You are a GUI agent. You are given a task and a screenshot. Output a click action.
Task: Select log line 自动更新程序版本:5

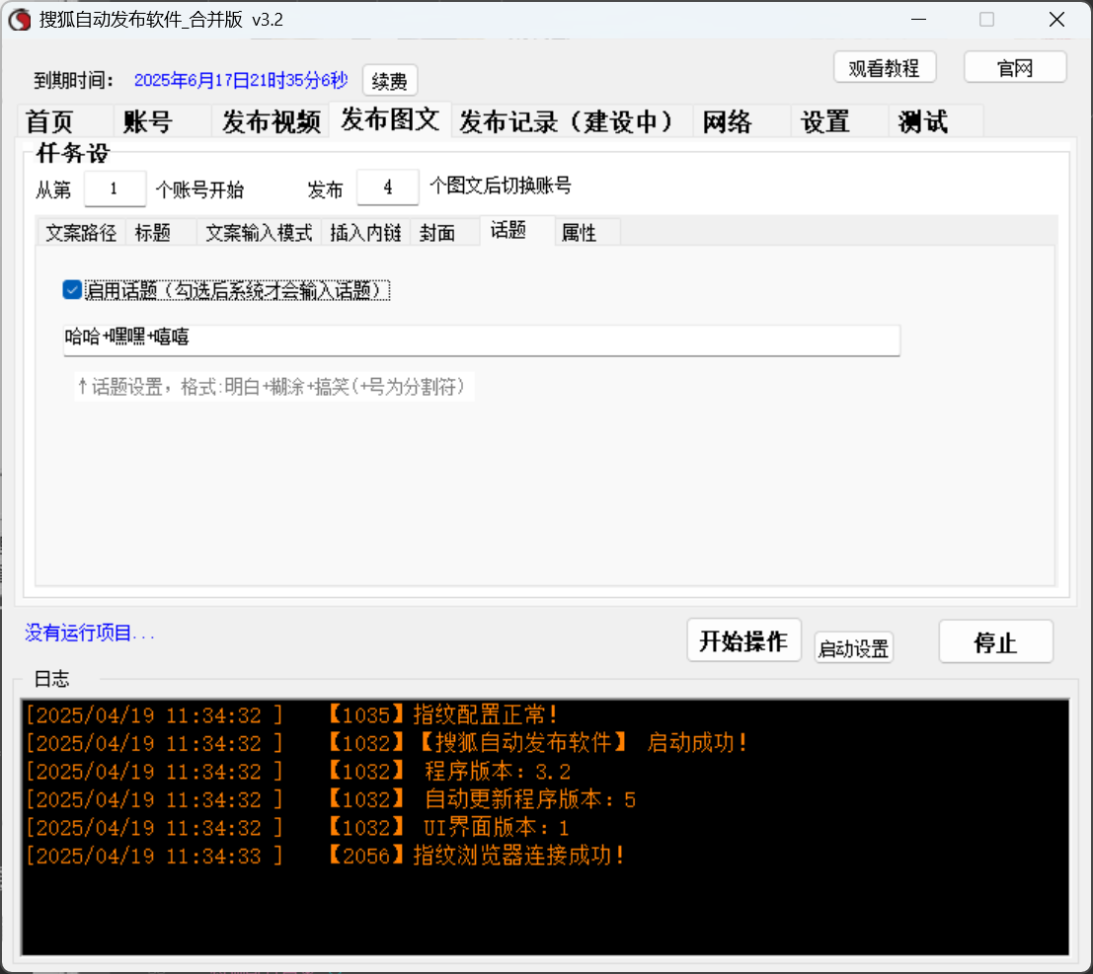click(x=331, y=799)
